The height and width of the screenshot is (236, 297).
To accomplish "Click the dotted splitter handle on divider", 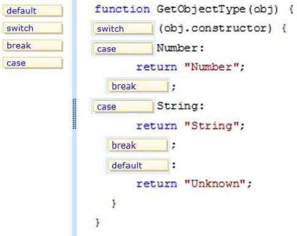I will (x=75, y=114).
